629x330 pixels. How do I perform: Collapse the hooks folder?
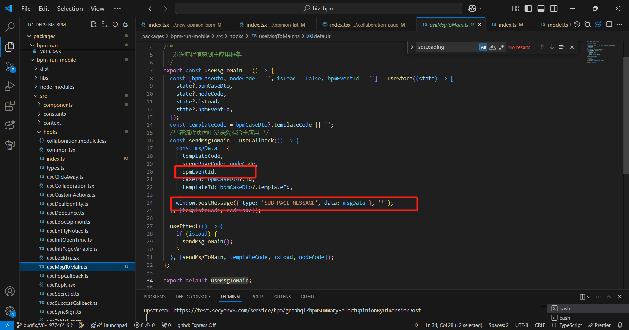(x=50, y=132)
